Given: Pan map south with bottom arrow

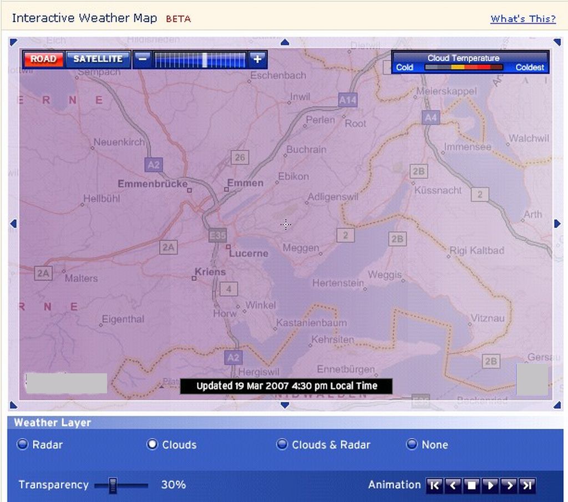Looking at the screenshot, I should [285, 405].
